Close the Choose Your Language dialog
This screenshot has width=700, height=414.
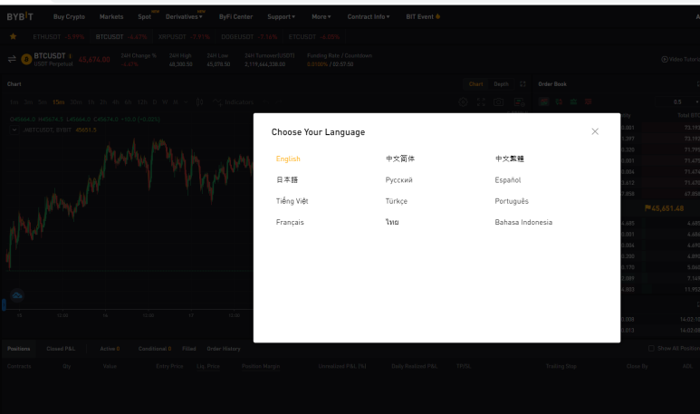[595, 131]
